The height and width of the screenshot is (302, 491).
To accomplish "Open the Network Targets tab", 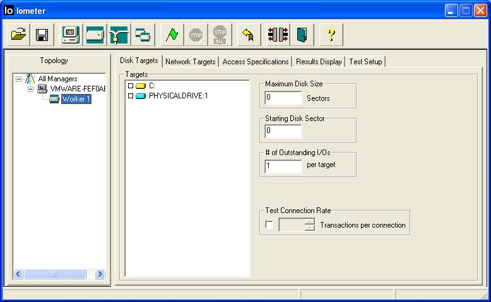I will point(191,62).
